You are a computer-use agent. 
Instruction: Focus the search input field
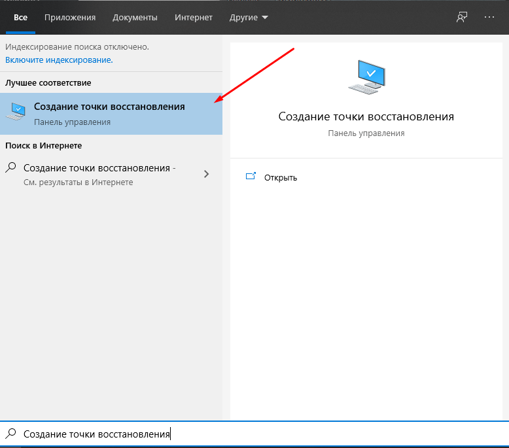pyautogui.click(x=254, y=434)
